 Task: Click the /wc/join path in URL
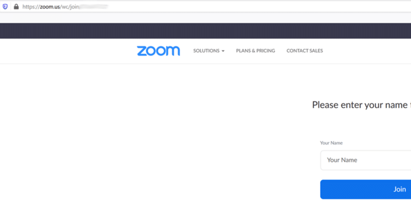pos(70,7)
